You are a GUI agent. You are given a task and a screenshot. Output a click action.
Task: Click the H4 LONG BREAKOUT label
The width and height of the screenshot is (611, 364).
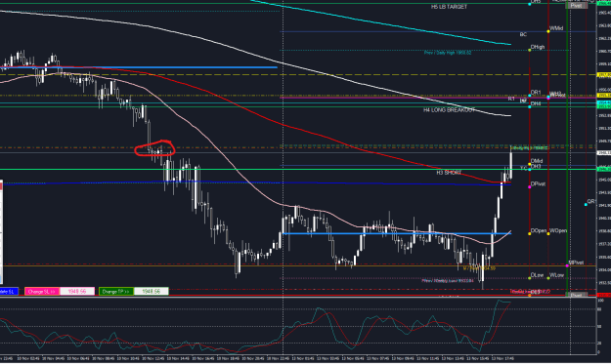point(450,110)
